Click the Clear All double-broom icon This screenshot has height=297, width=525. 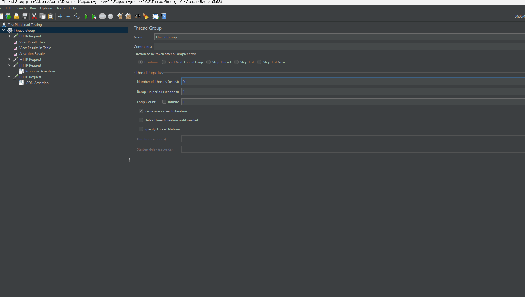coord(128,17)
